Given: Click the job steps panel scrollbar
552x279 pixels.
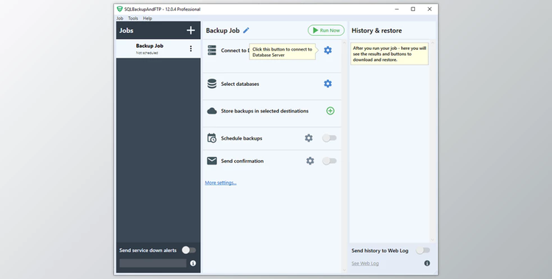Looking at the screenshot, I should (x=344, y=156).
